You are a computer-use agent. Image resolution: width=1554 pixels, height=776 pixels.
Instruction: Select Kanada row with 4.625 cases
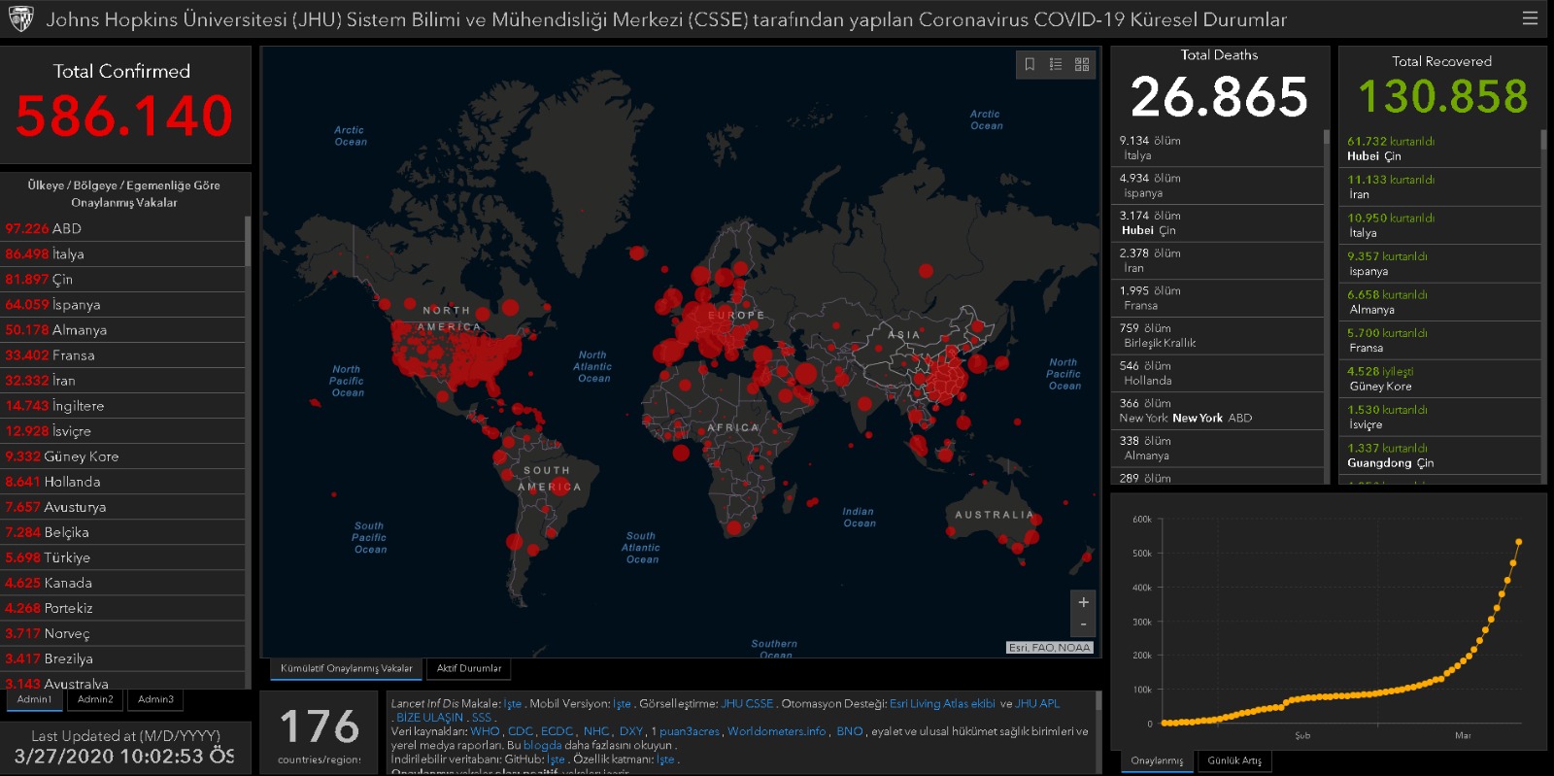click(122, 582)
